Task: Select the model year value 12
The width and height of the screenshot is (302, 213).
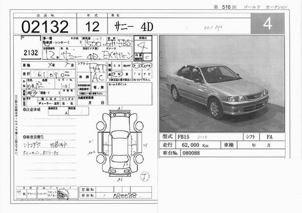Action: point(92,26)
